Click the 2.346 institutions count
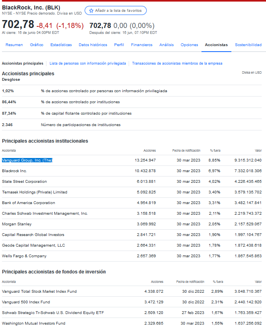266x327 pixels. click(7, 125)
